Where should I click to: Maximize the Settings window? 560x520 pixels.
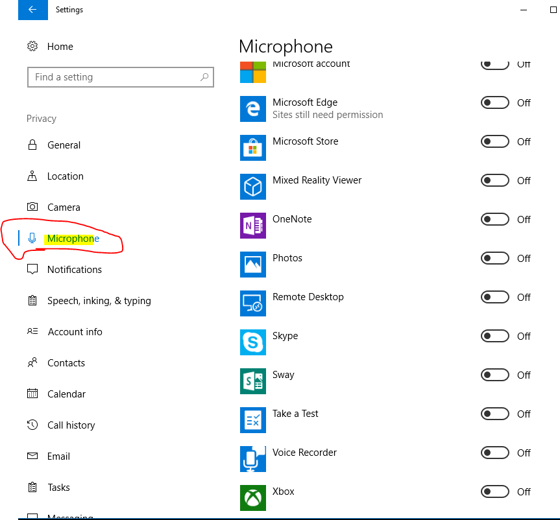click(x=554, y=10)
